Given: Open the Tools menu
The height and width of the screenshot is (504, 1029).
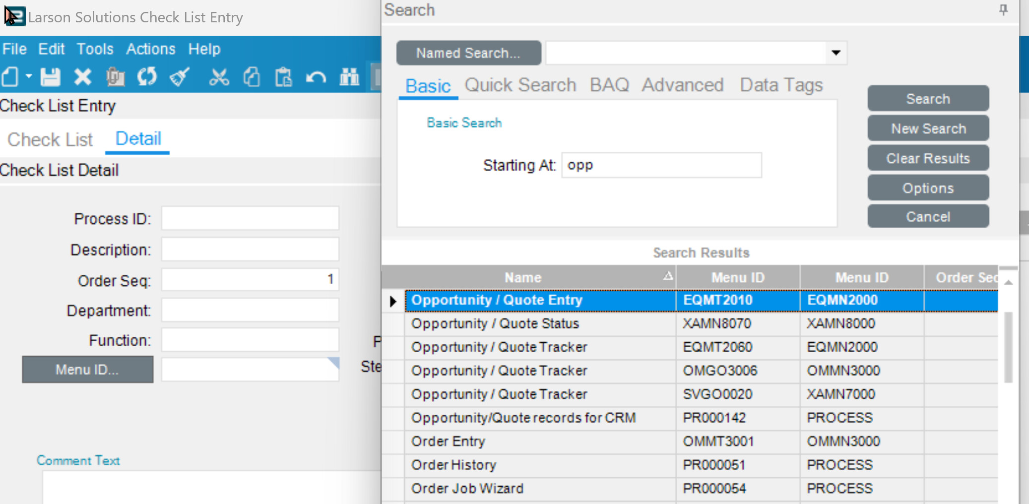Looking at the screenshot, I should [x=95, y=49].
